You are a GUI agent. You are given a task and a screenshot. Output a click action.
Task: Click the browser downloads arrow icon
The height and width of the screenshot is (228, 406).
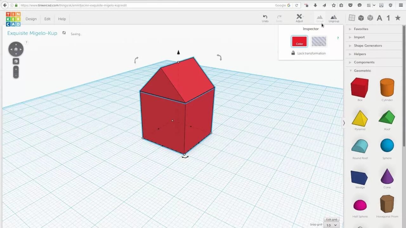pos(315,5)
